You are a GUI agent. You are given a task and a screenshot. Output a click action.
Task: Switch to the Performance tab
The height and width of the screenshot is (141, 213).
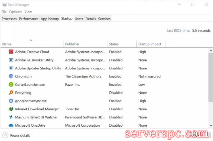(29, 19)
